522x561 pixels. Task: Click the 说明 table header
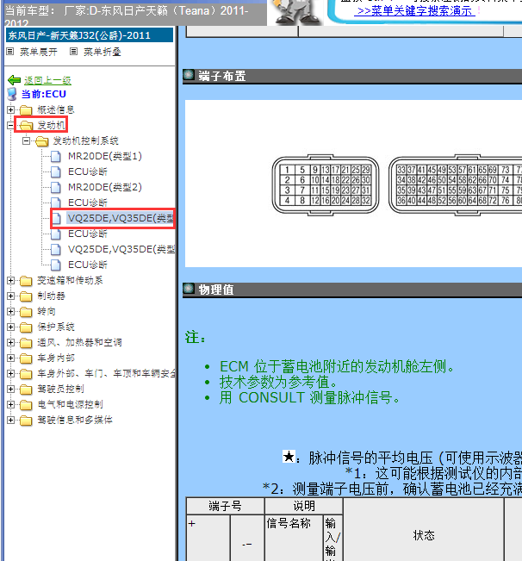click(304, 506)
